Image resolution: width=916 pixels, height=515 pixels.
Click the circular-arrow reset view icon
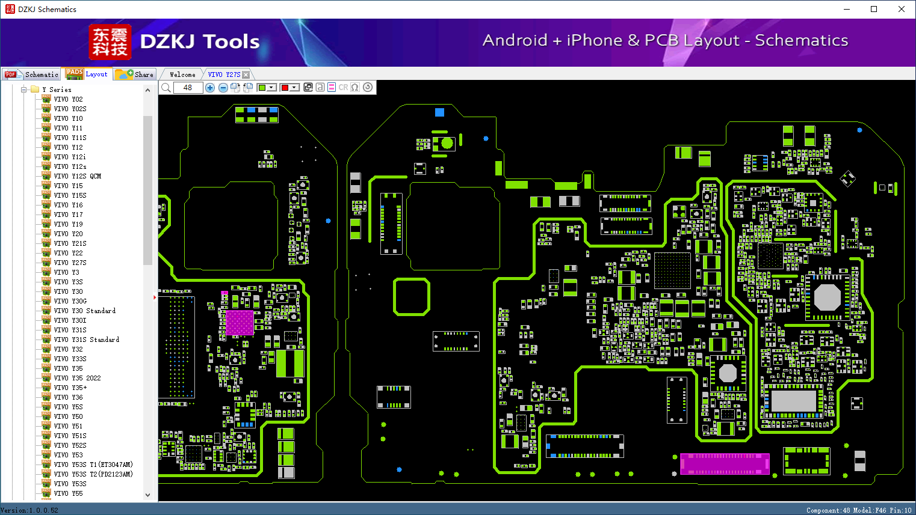coord(368,88)
